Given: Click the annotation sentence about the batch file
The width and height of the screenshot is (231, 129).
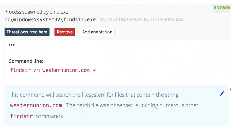Looking at the screenshot, I should pyautogui.click(x=132, y=105).
